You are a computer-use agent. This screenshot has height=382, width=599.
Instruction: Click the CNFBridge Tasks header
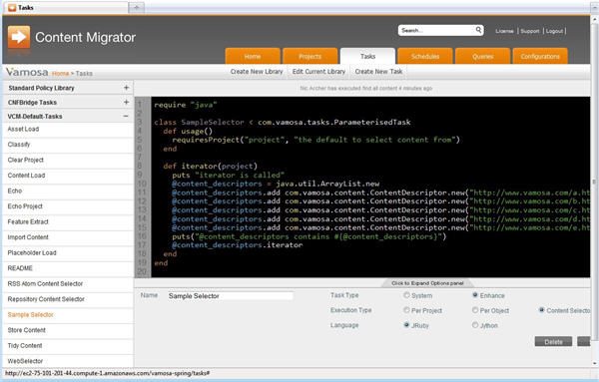[x=68, y=102]
